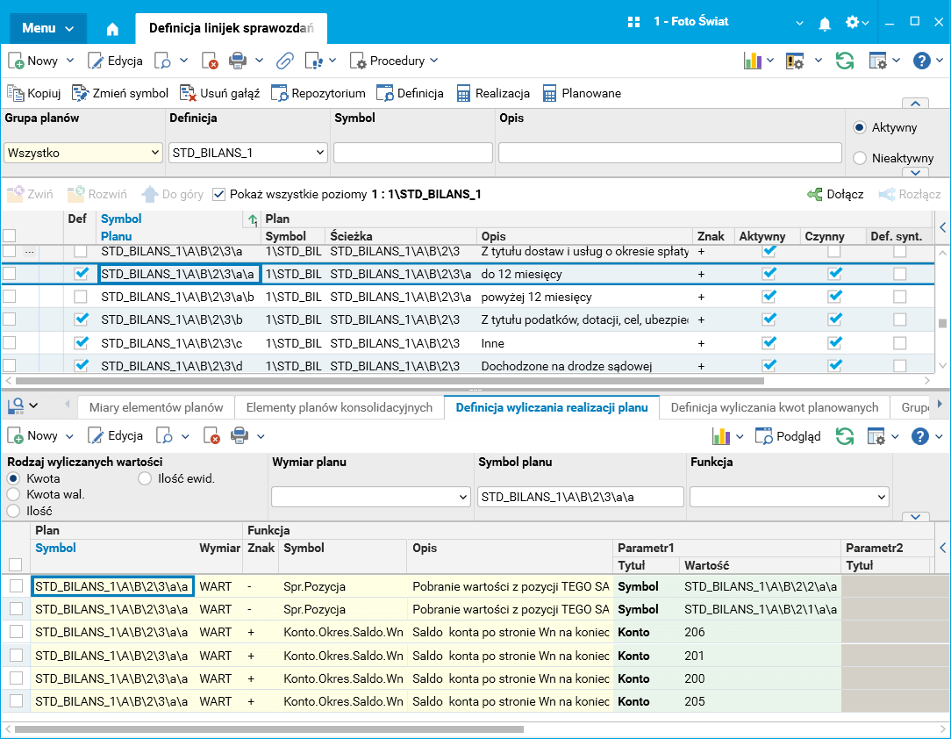Viewport: 951px width, 739px height.
Task: Select the Nieaktywny radio button
Action: (x=860, y=158)
